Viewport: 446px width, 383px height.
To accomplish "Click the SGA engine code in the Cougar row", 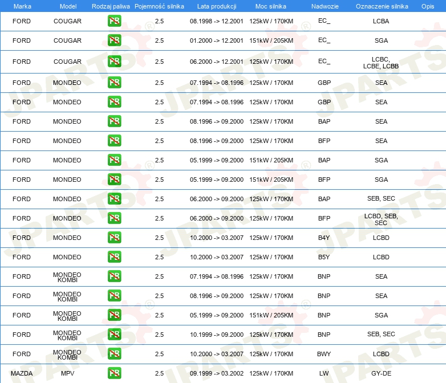I will pos(381,40).
